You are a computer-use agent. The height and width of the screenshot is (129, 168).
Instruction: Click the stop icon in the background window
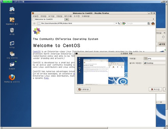(163, 37)
